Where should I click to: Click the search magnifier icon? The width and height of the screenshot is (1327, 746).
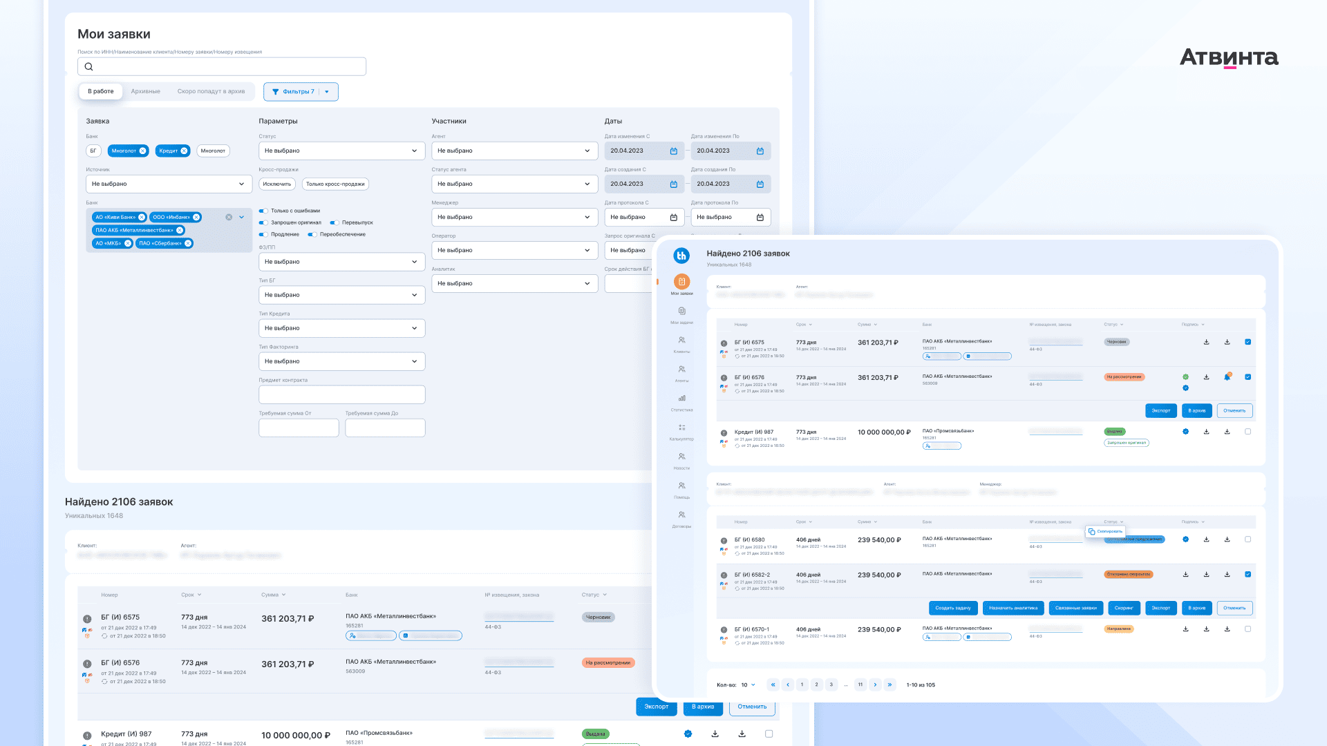click(x=88, y=67)
